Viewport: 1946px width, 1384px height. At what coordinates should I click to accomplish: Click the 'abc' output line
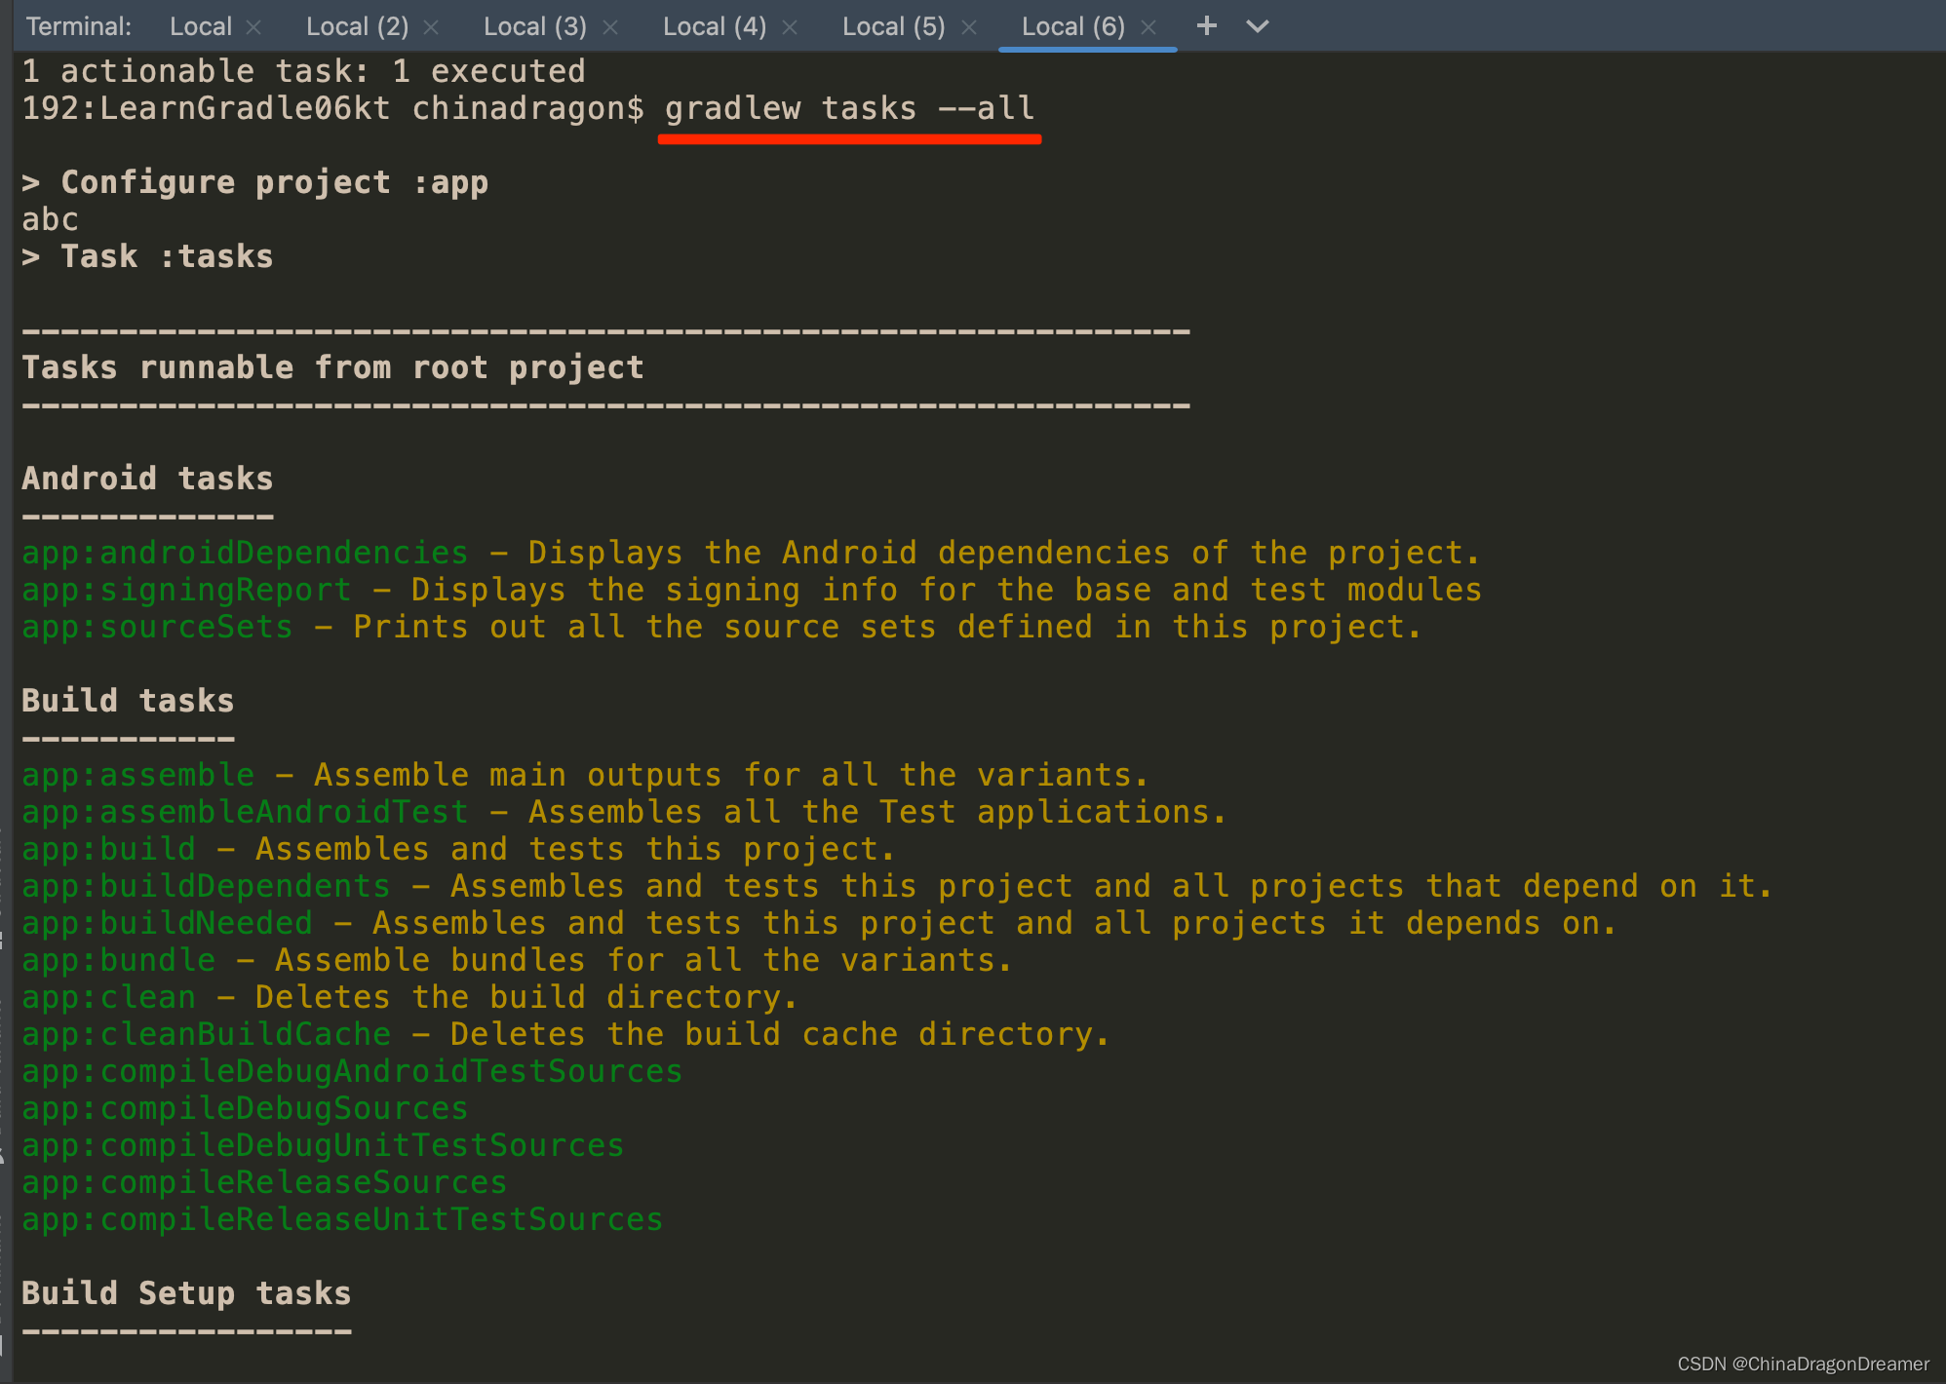[x=50, y=219]
